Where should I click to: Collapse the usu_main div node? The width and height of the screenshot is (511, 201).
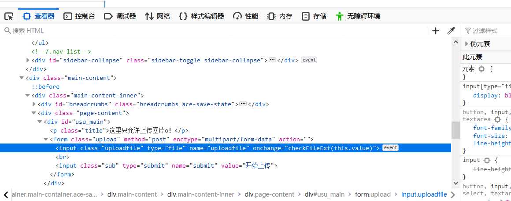click(x=40, y=122)
